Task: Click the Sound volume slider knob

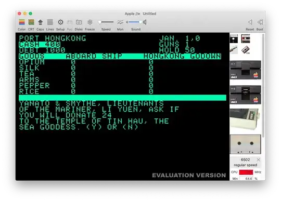Action: tap(140, 22)
